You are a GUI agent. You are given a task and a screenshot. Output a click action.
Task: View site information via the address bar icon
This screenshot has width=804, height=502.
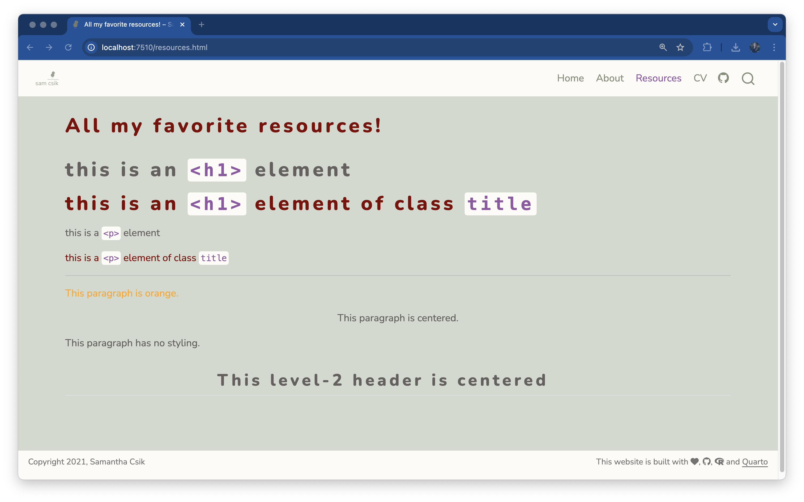click(x=91, y=47)
